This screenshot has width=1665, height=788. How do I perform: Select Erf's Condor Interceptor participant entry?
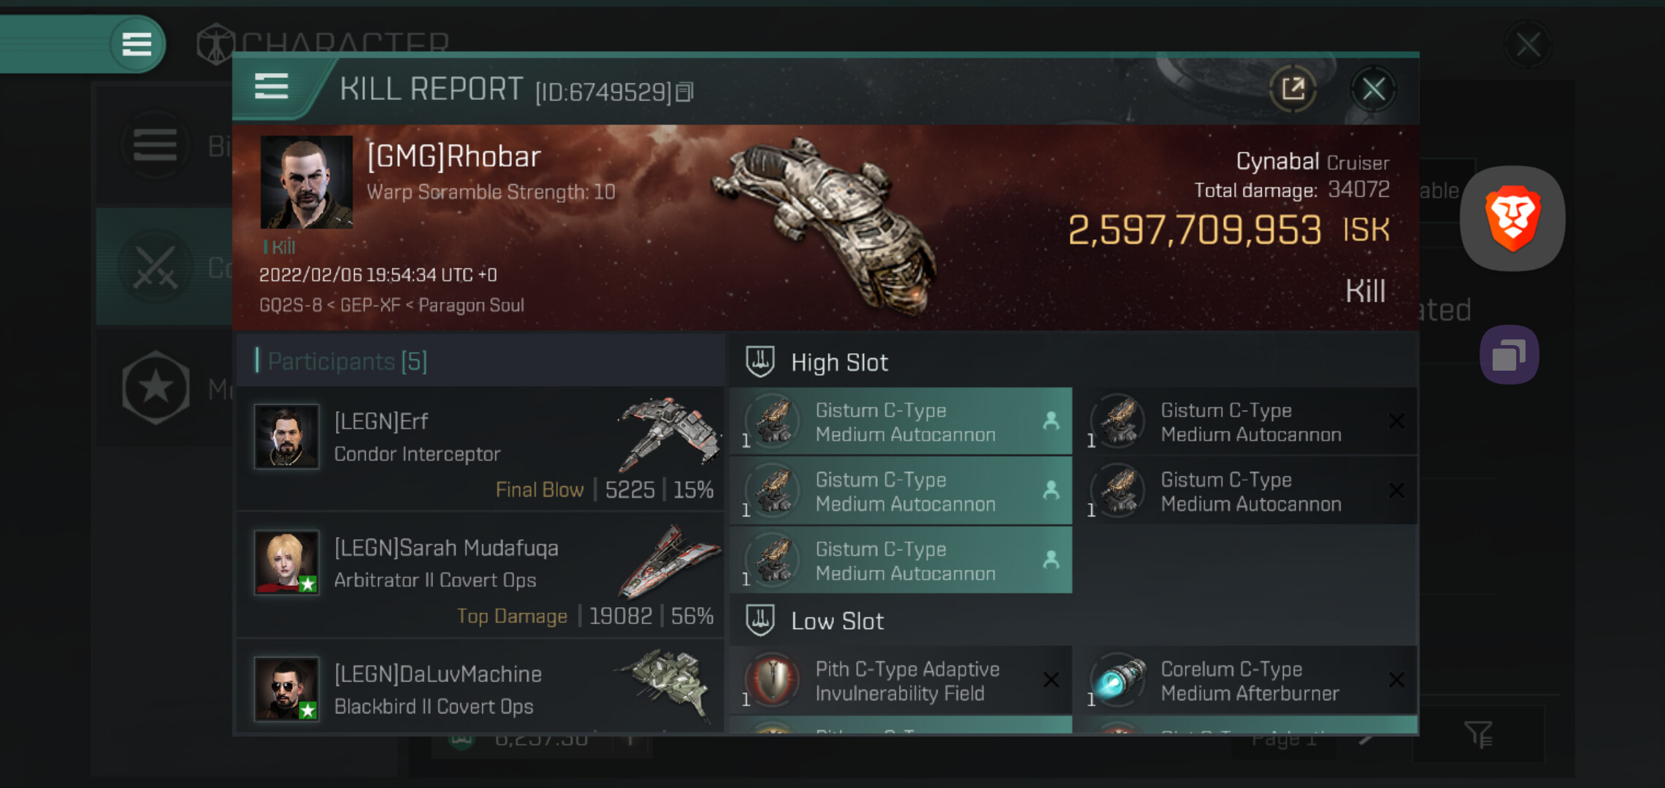pos(481,449)
